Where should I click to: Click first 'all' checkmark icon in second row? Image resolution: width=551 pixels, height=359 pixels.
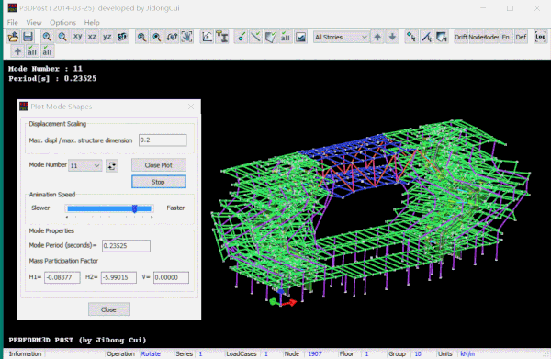coord(32,51)
